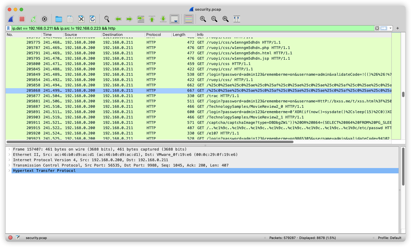
Task: Select packet 205891 XOR sleep injection
Action: click(199, 112)
